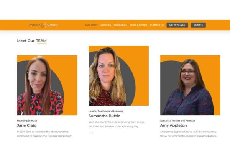
Task: Click the Meet Our TEAM heading
Action: coord(32,41)
